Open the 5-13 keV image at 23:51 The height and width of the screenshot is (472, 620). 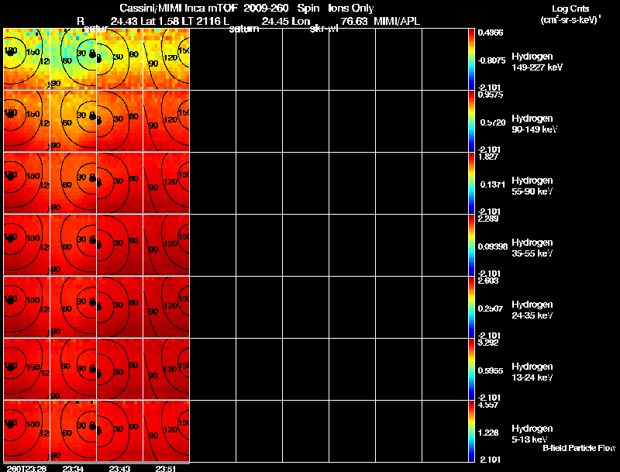[x=166, y=431]
